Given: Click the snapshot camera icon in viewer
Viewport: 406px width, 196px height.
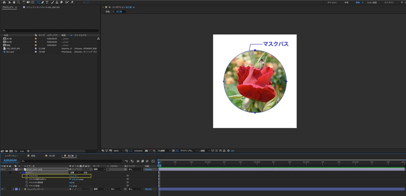Looking at the screenshot, I should coord(147,150).
